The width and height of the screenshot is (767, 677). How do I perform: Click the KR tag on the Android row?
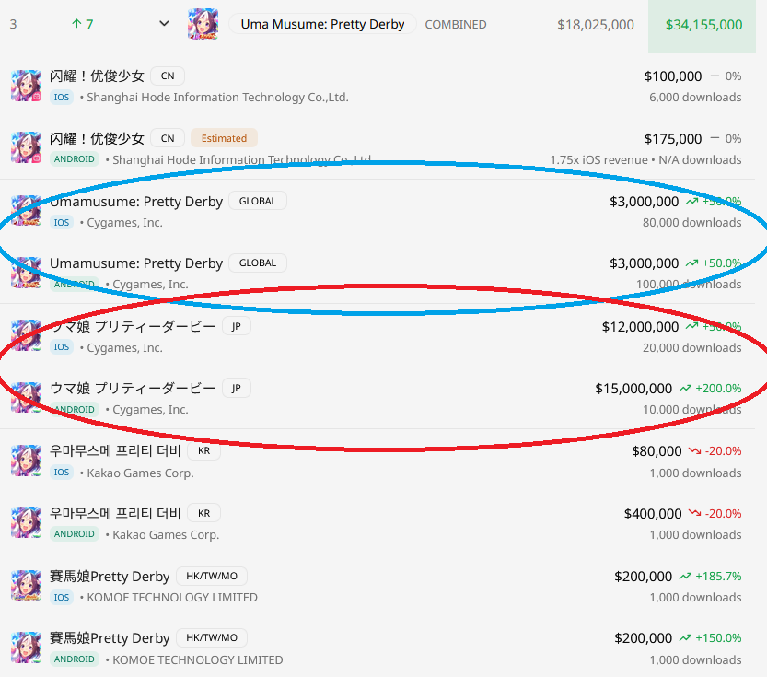click(x=204, y=513)
